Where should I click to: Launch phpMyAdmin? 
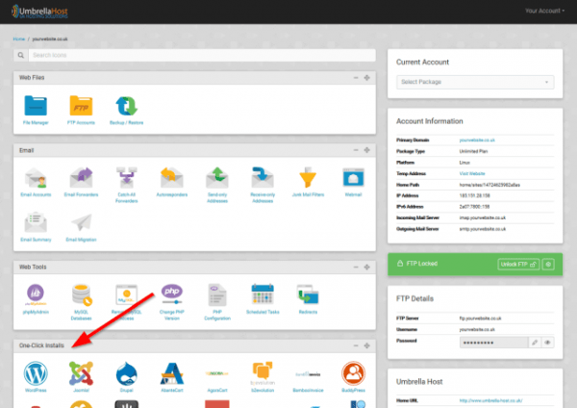[x=36, y=293]
